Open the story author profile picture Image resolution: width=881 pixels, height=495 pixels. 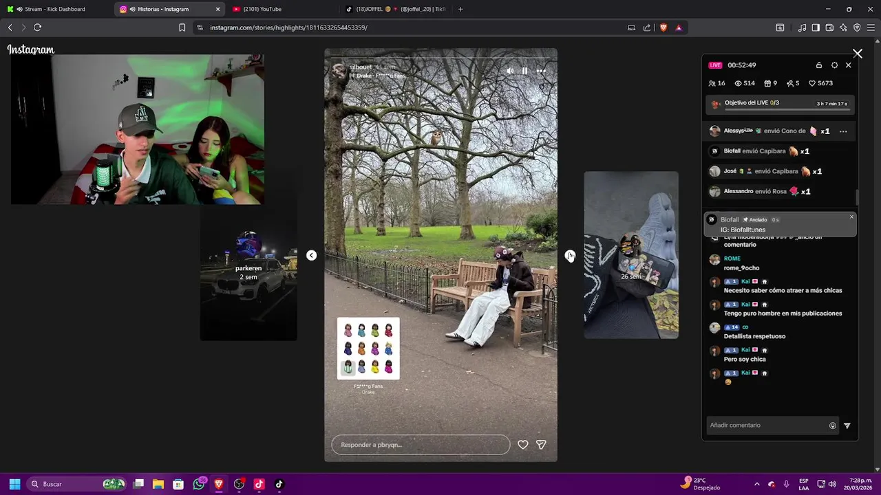[339, 71]
